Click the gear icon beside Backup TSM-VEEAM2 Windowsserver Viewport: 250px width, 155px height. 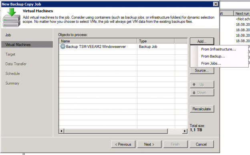pos(62,46)
